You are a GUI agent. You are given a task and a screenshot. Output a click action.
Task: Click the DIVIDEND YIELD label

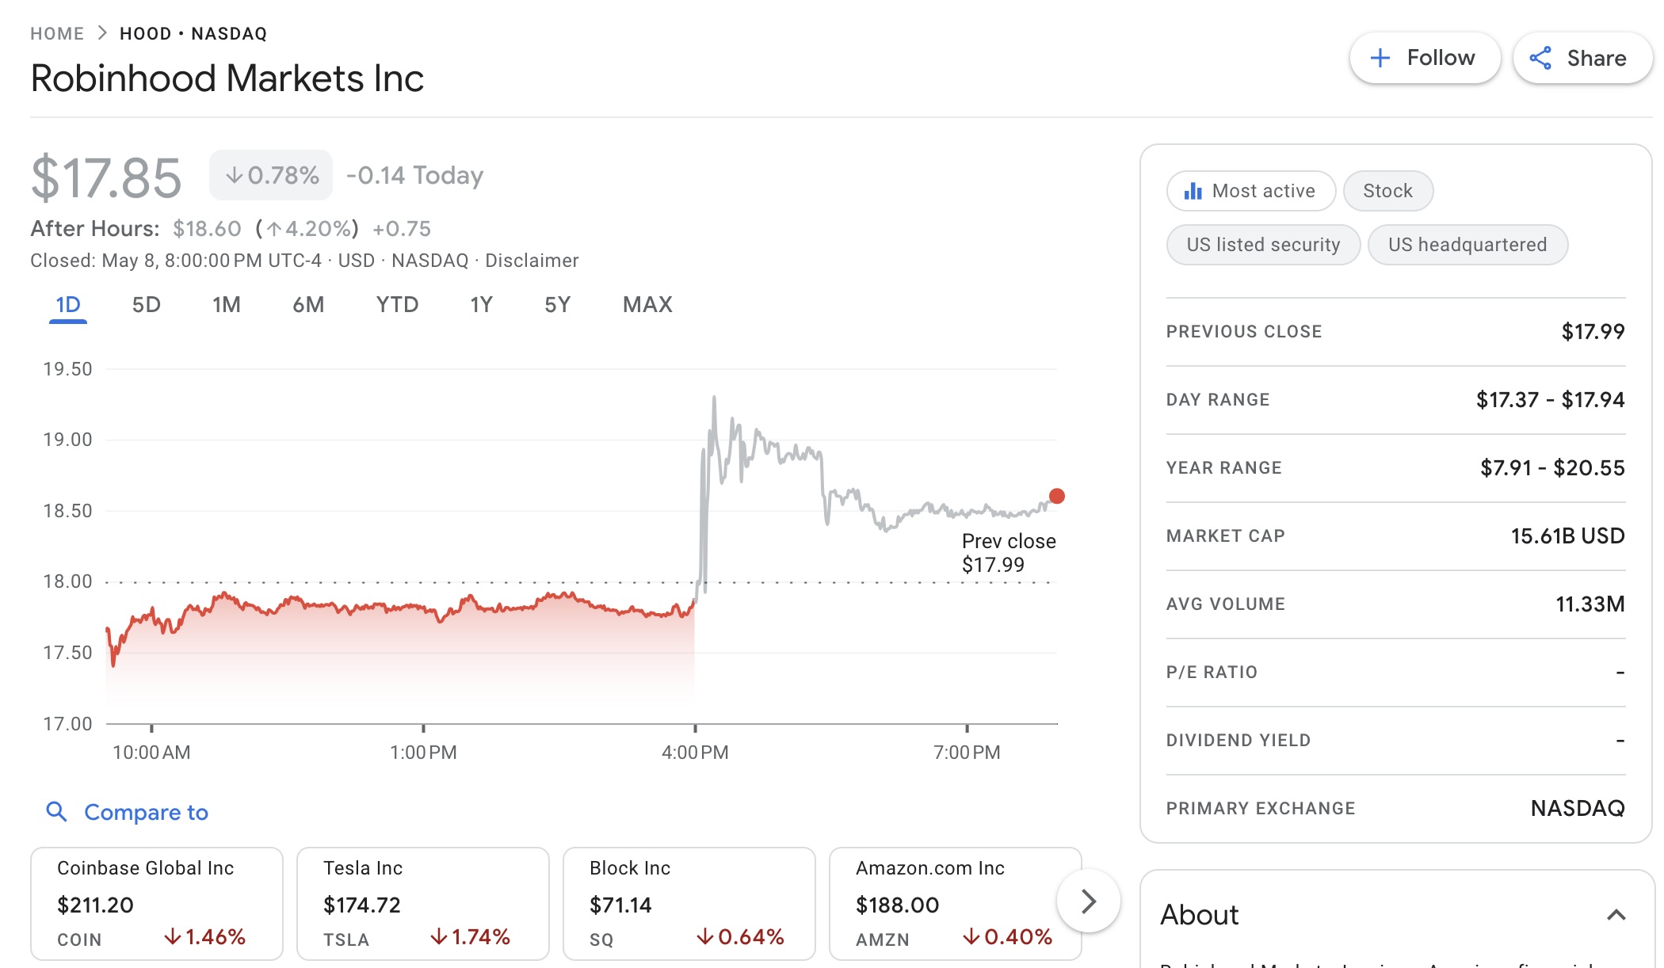click(x=1238, y=741)
